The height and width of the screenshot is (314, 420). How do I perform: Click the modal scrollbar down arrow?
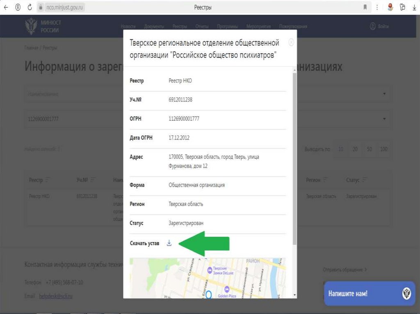coord(294,295)
